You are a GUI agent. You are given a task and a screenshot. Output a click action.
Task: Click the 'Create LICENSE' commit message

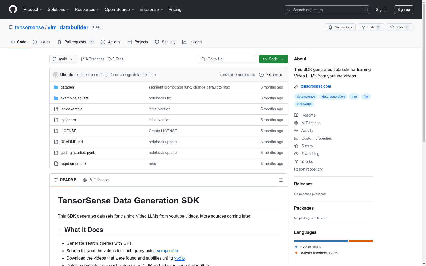pos(163,131)
